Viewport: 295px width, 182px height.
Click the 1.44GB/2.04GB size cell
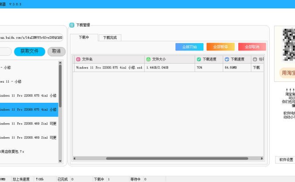pos(170,67)
